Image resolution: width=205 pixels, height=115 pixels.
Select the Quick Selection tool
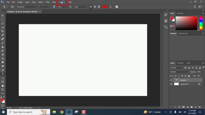coord(3,27)
